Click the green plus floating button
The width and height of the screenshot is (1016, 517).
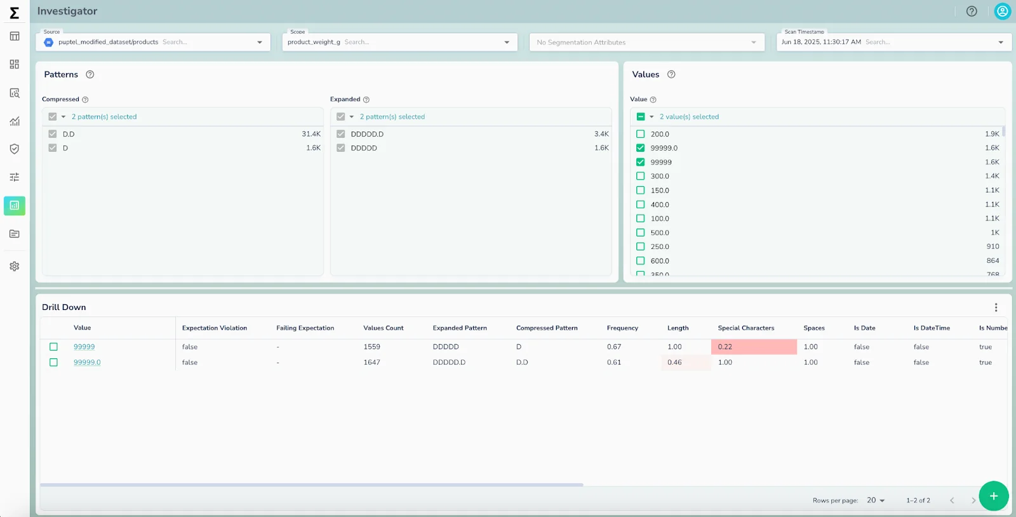coord(994,496)
